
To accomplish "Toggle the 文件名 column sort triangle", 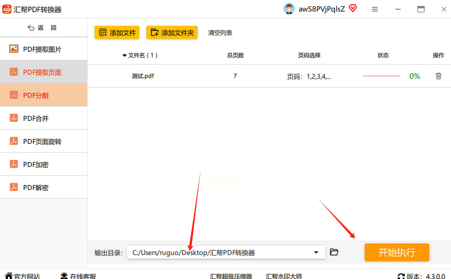I will pyautogui.click(x=125, y=55).
